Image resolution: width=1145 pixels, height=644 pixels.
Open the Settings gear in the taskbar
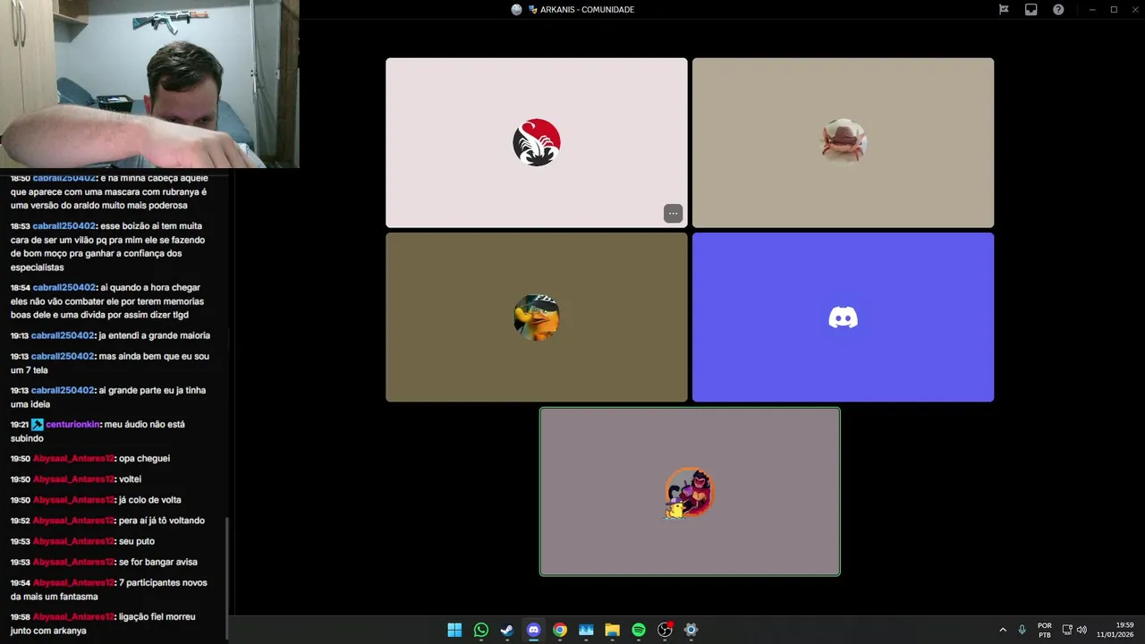point(691,630)
